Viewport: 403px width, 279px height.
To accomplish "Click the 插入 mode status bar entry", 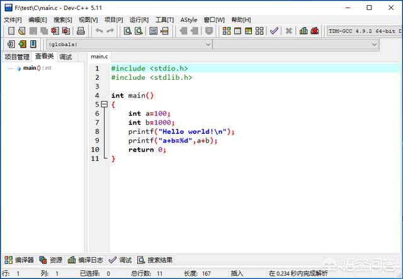I will (237, 273).
